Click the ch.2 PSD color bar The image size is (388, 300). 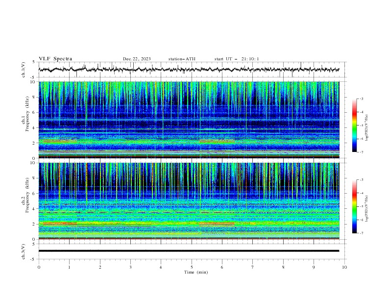pos(354,206)
